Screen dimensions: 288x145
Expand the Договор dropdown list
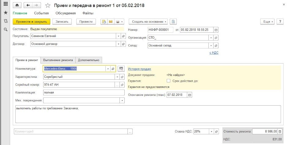(119, 44)
